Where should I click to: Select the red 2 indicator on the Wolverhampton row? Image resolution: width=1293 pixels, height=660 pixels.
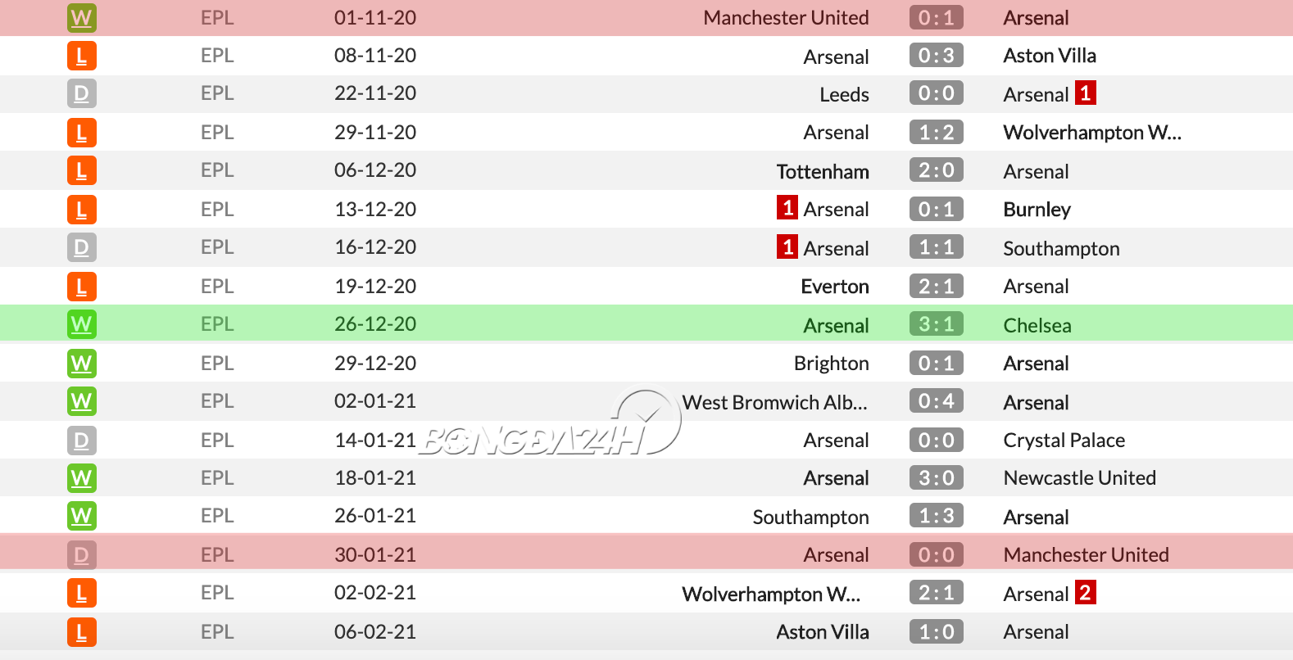point(1085,594)
